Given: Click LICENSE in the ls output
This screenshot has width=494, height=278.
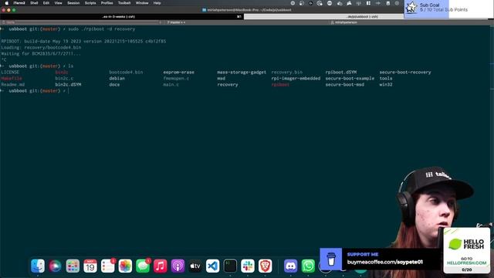Looking at the screenshot, I should pos(10,72).
